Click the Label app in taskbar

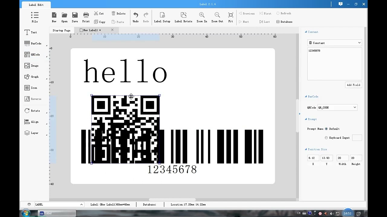[57, 213]
